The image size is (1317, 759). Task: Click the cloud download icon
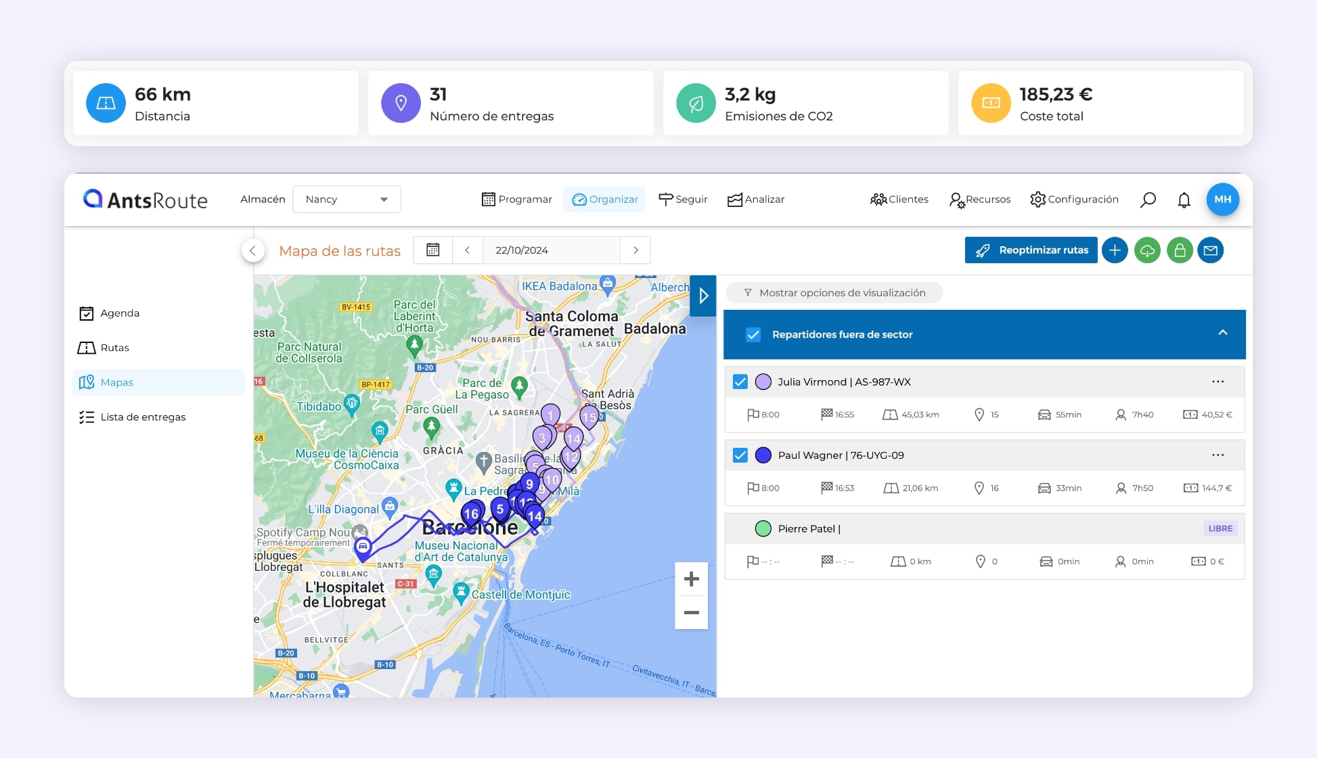(1147, 250)
